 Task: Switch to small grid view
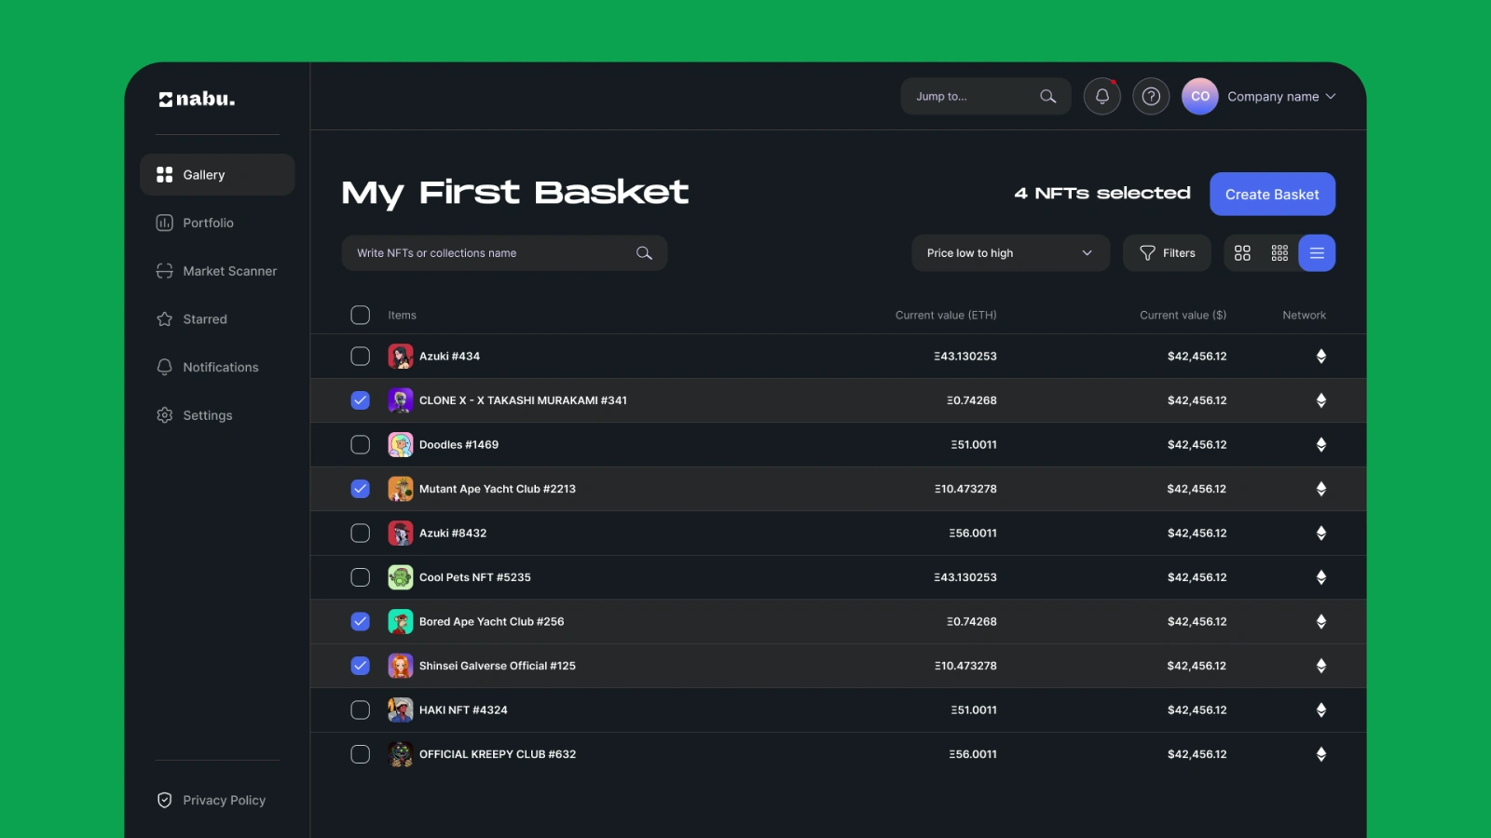tap(1279, 253)
